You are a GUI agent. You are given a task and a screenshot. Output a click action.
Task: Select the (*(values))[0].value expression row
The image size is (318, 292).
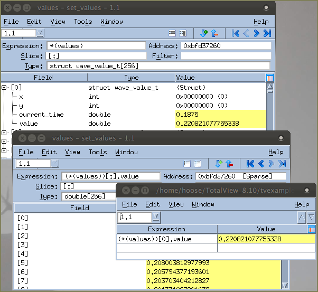166,239
